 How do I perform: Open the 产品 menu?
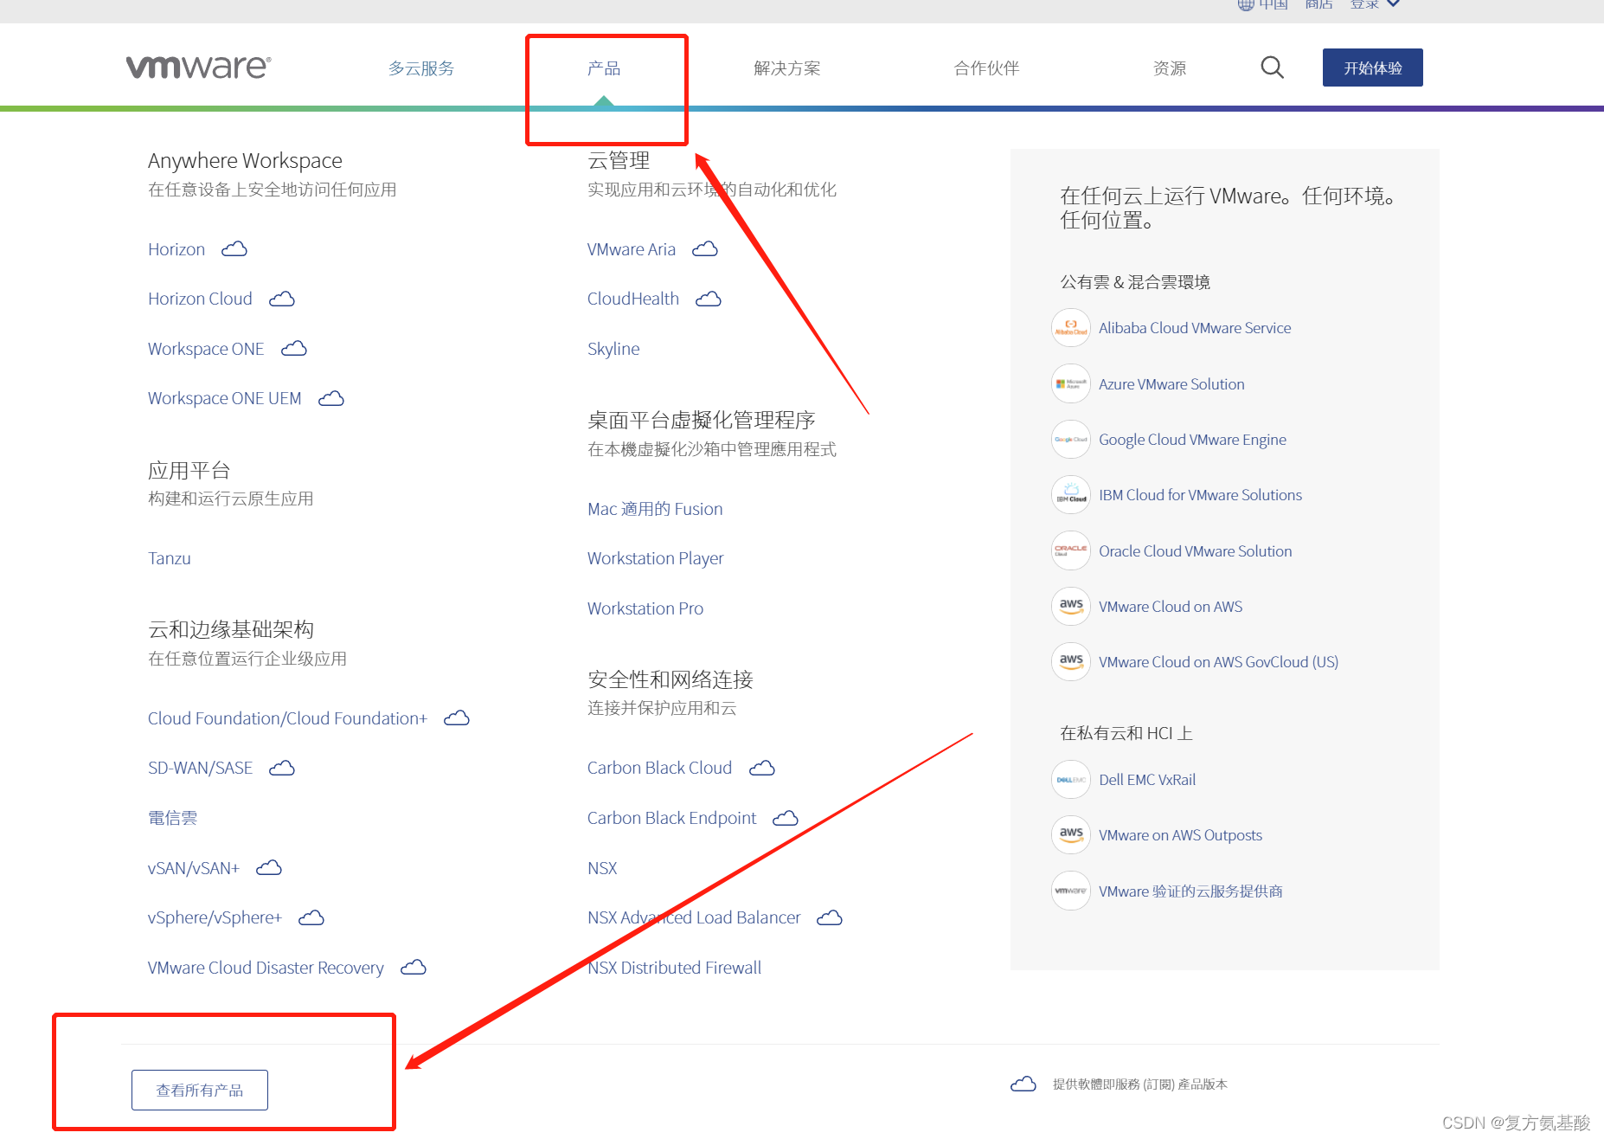[604, 68]
